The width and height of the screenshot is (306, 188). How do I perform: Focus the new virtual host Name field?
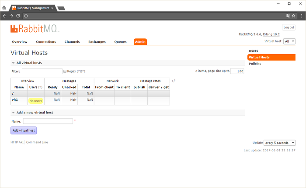click(48, 121)
